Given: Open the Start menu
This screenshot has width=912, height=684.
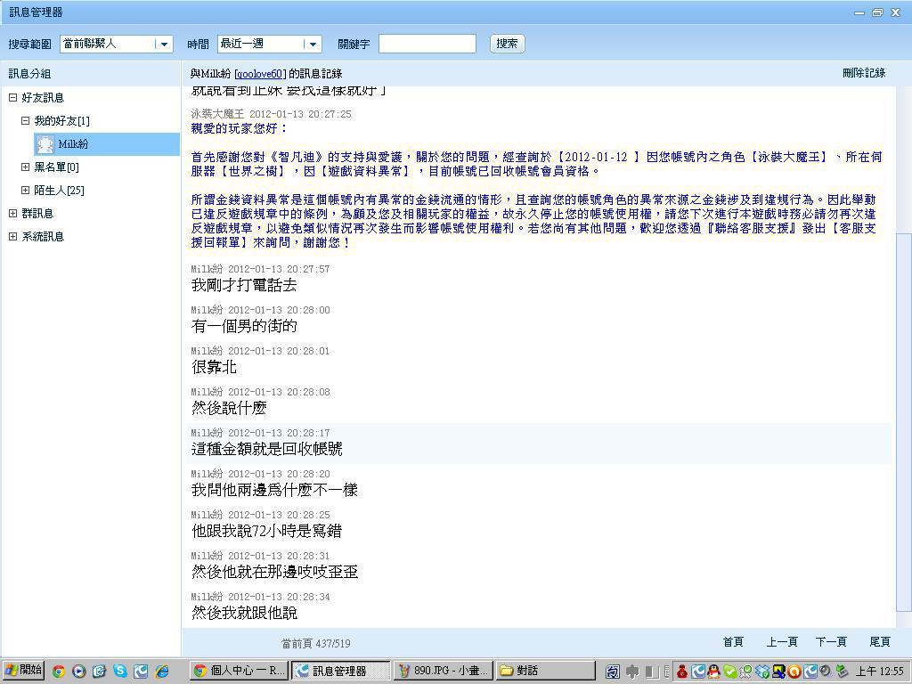Looking at the screenshot, I should point(23,671).
